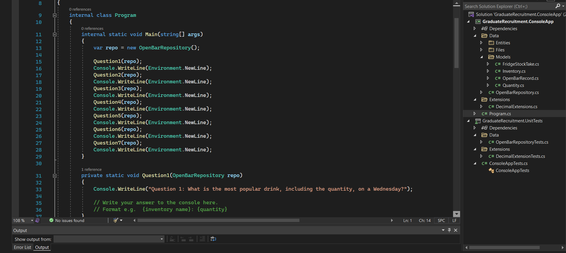The width and height of the screenshot is (566, 253).
Task: Open the 108 % zoom dropdown
Action: pos(32,220)
